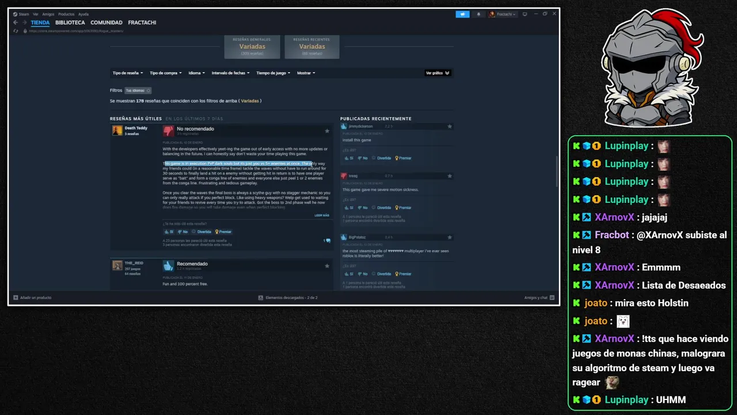This screenshot has width=737, height=415.
Task: Open the notifications bell in Steam
Action: [x=478, y=14]
